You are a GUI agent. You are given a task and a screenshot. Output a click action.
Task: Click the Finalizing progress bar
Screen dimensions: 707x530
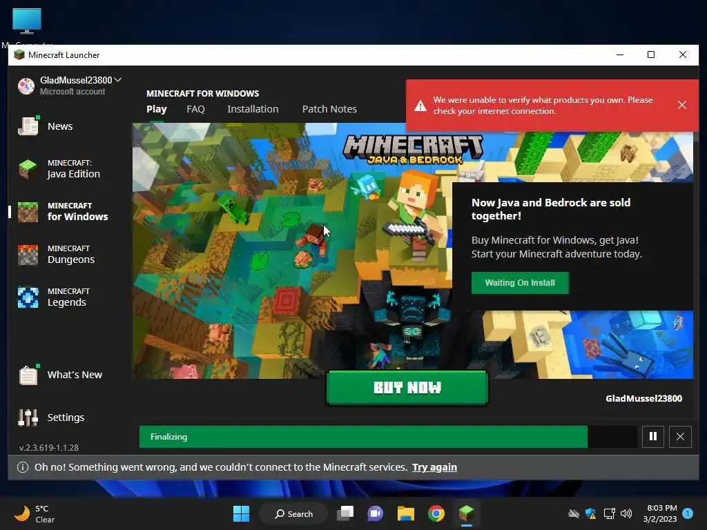click(x=388, y=436)
